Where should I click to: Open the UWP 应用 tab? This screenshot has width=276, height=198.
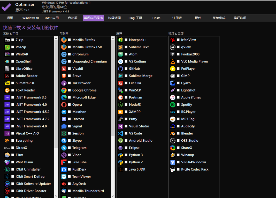(52, 18)
